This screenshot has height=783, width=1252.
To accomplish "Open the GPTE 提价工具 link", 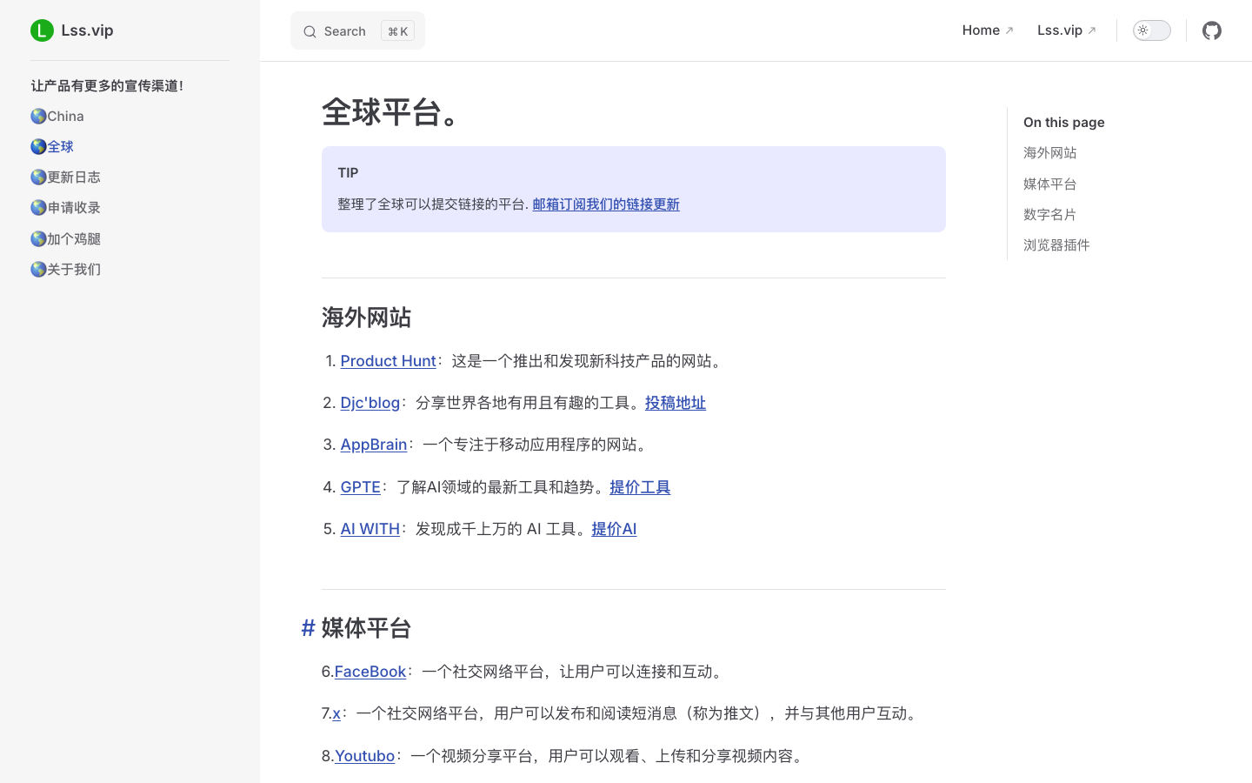I will click(x=640, y=487).
